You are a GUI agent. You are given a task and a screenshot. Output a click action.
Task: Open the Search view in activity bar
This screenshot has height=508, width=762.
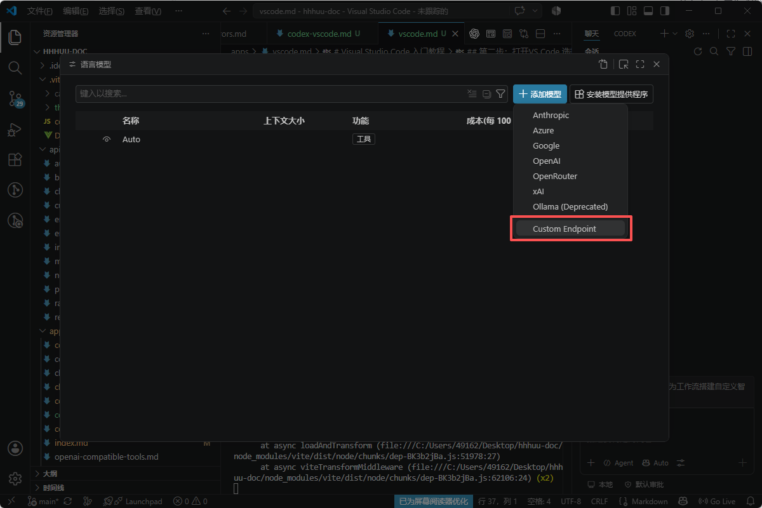(x=15, y=67)
